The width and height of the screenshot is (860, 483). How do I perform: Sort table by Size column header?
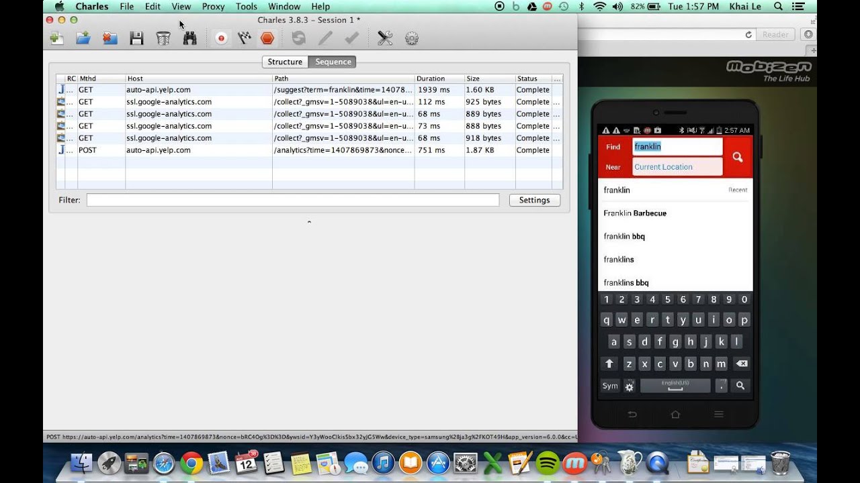click(490, 78)
